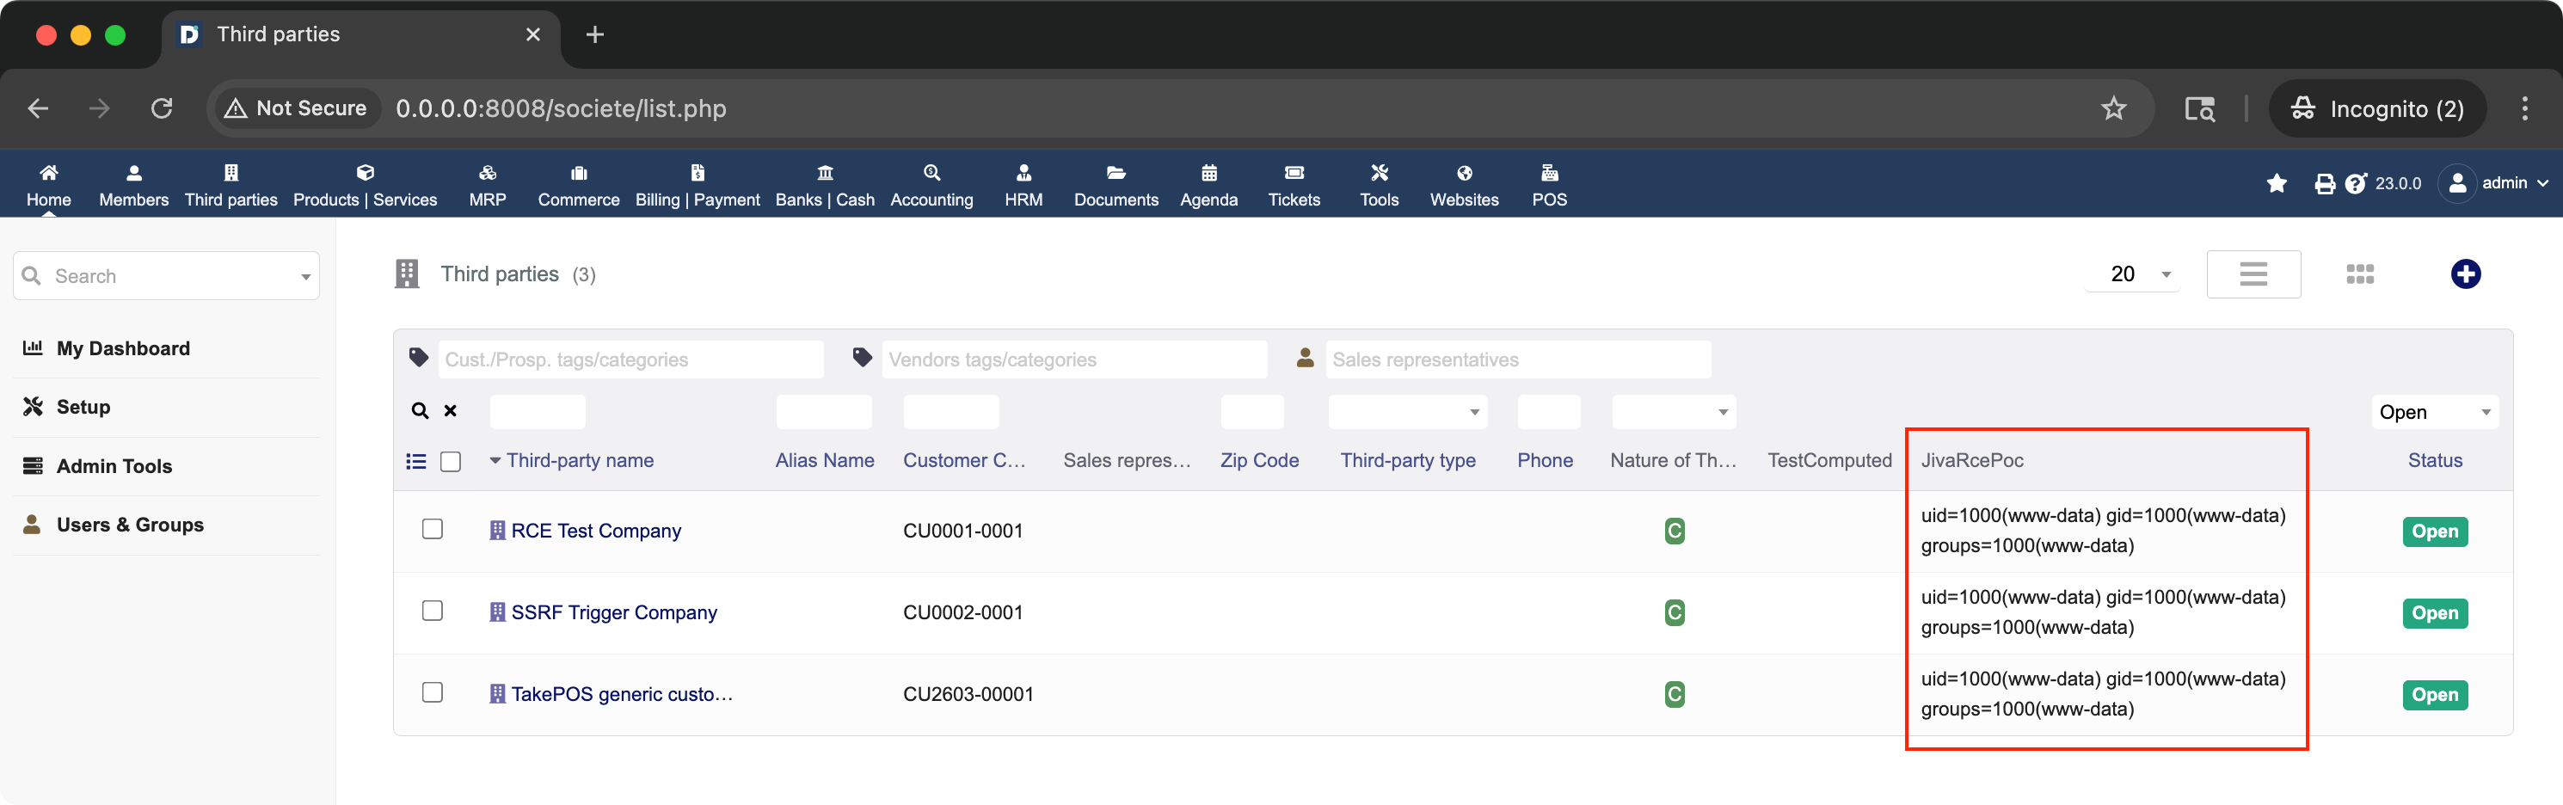Click the printer icon in the top bar
Image resolution: width=2563 pixels, height=805 pixels.
point(2324,183)
